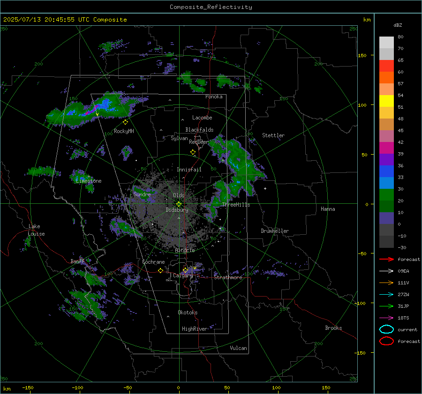422x394 pixels.
Task: Click the cyan 27ZW arrow icon
Action: [386, 295]
